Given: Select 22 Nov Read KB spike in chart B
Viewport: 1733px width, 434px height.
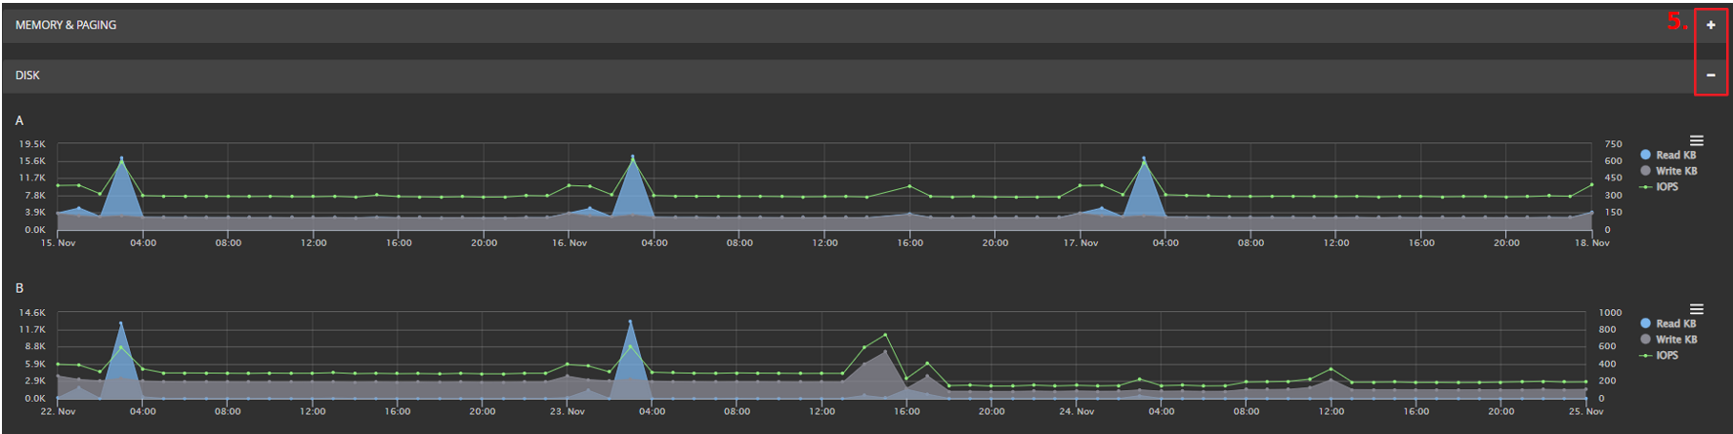Looking at the screenshot, I should 120,324.
